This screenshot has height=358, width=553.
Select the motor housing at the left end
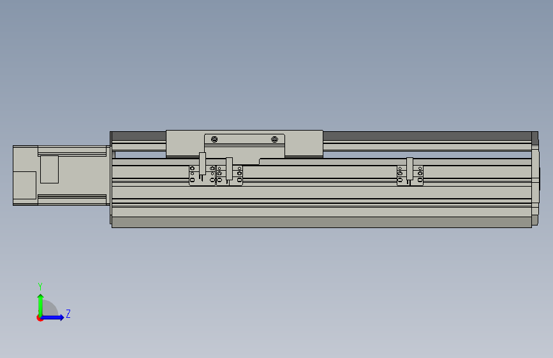click(62, 175)
